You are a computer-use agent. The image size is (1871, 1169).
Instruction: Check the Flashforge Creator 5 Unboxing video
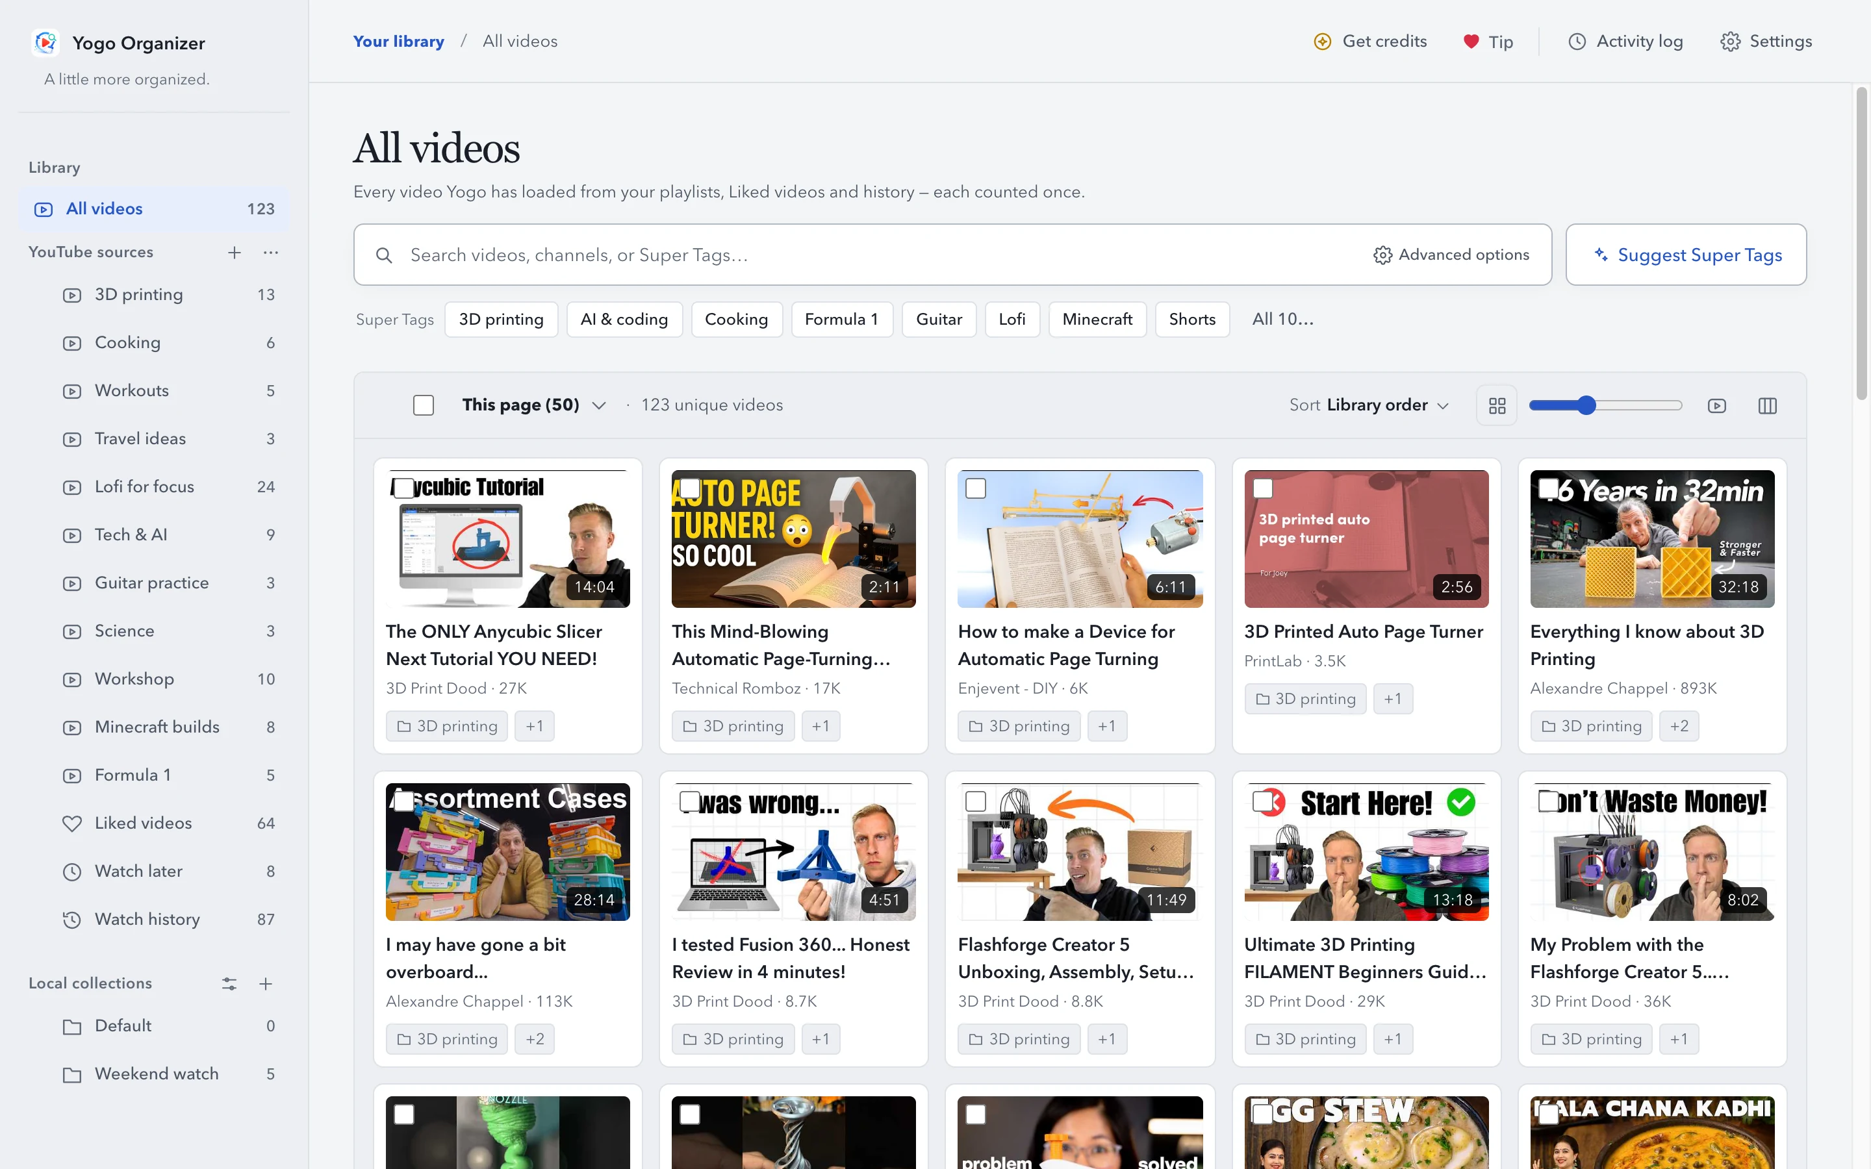(976, 802)
